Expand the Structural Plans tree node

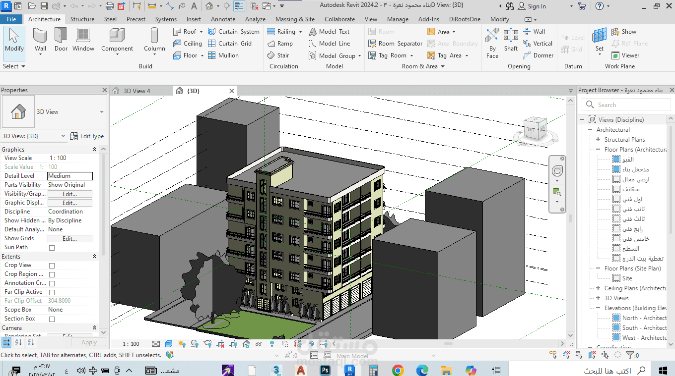(598, 140)
